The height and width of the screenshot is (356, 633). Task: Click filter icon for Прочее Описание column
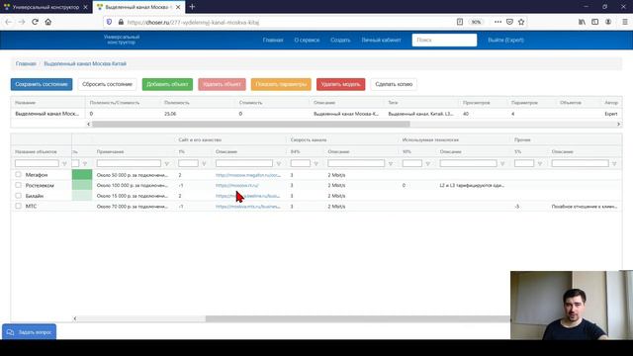point(614,164)
